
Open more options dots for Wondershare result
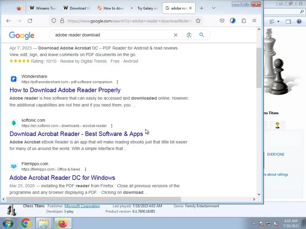pos(117,82)
